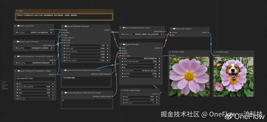Click the latent_image input port on KSampler
This screenshot has width=267, height=122.
click(x=120, y=56)
